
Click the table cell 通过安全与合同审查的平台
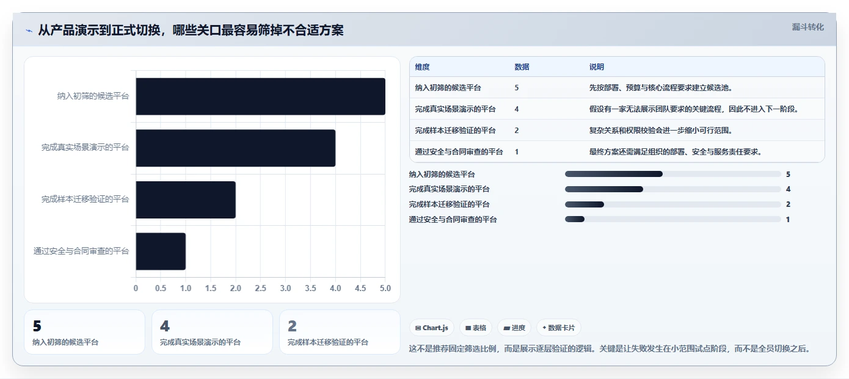pyautogui.click(x=459, y=152)
